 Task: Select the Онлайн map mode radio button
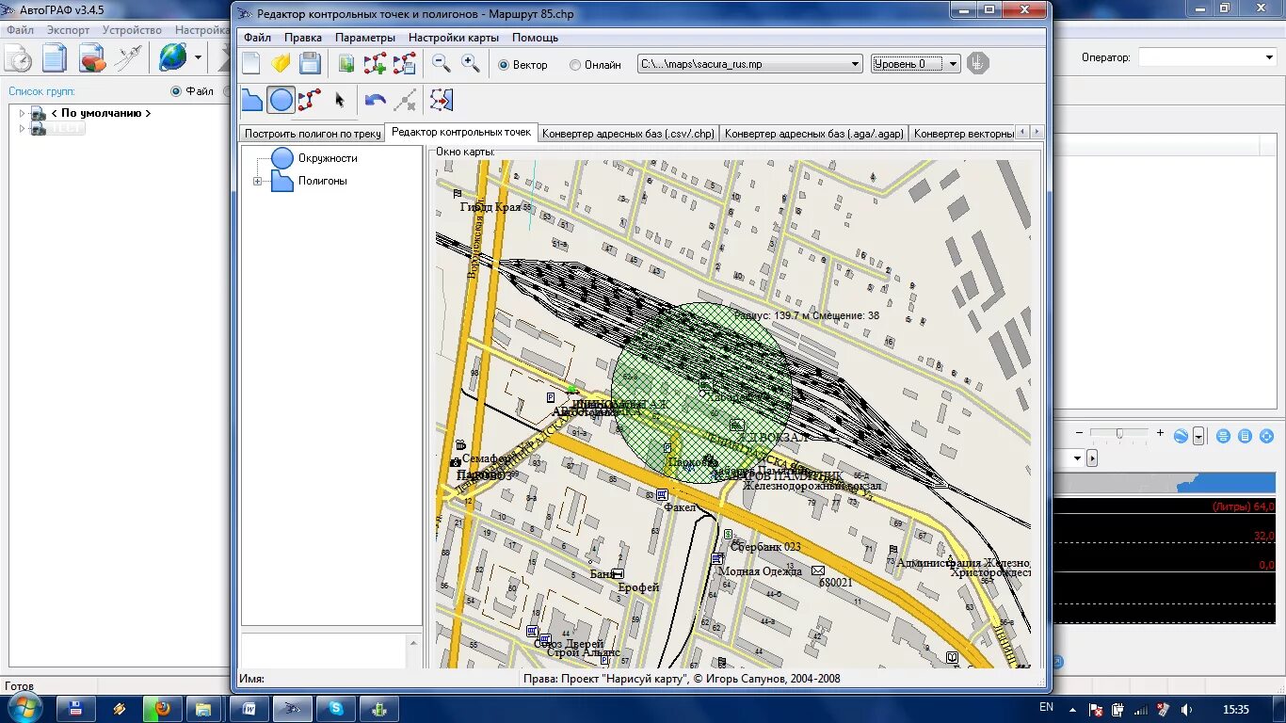(575, 65)
